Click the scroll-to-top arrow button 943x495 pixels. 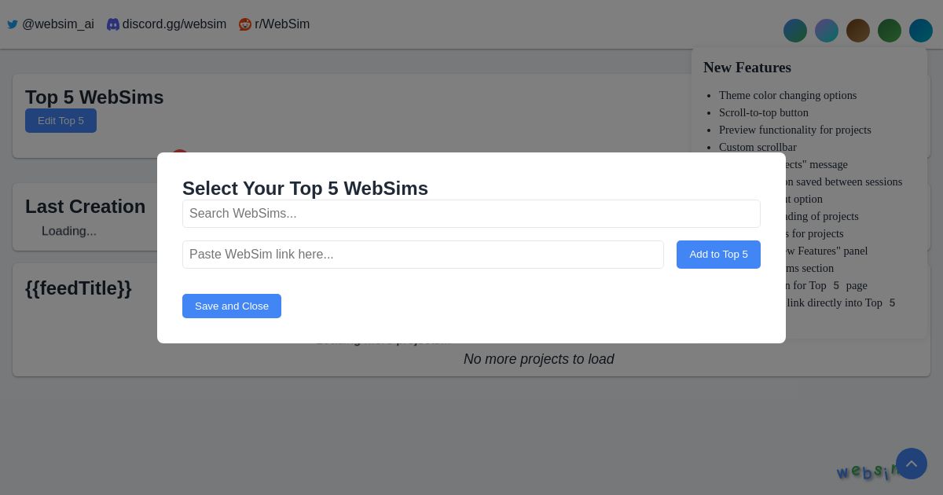[912, 464]
